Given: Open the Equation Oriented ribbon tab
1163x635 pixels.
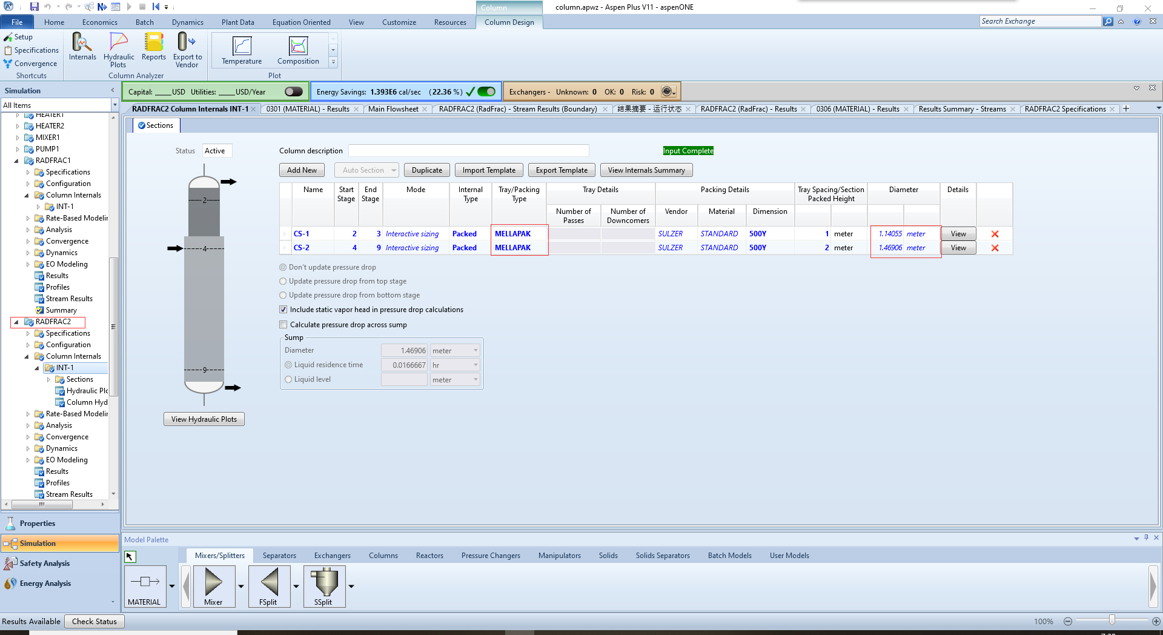Looking at the screenshot, I should pos(301,22).
